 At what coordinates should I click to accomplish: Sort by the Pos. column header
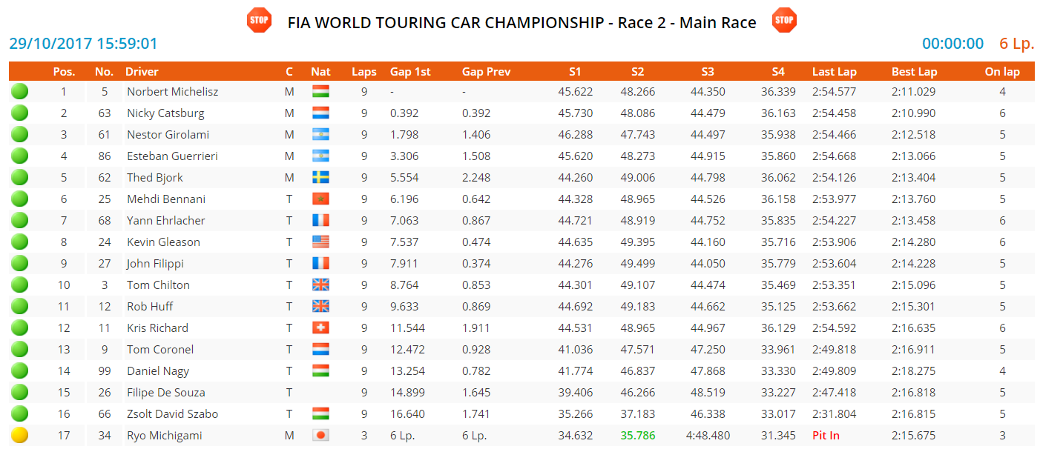pos(64,72)
